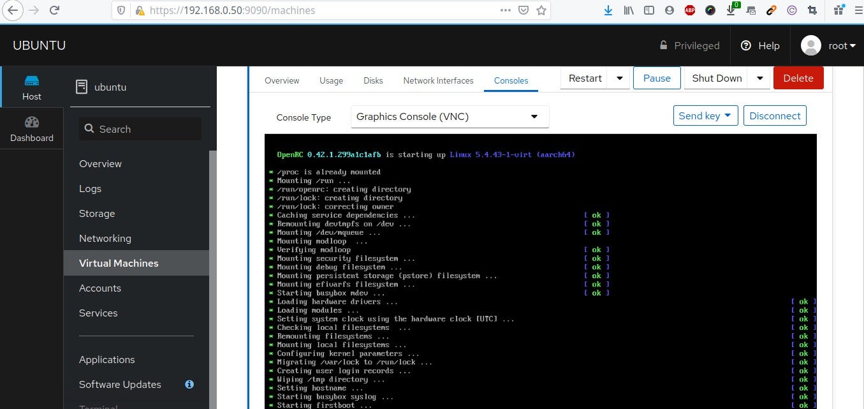
Task: Click inside the VNC console display
Action: (540, 271)
